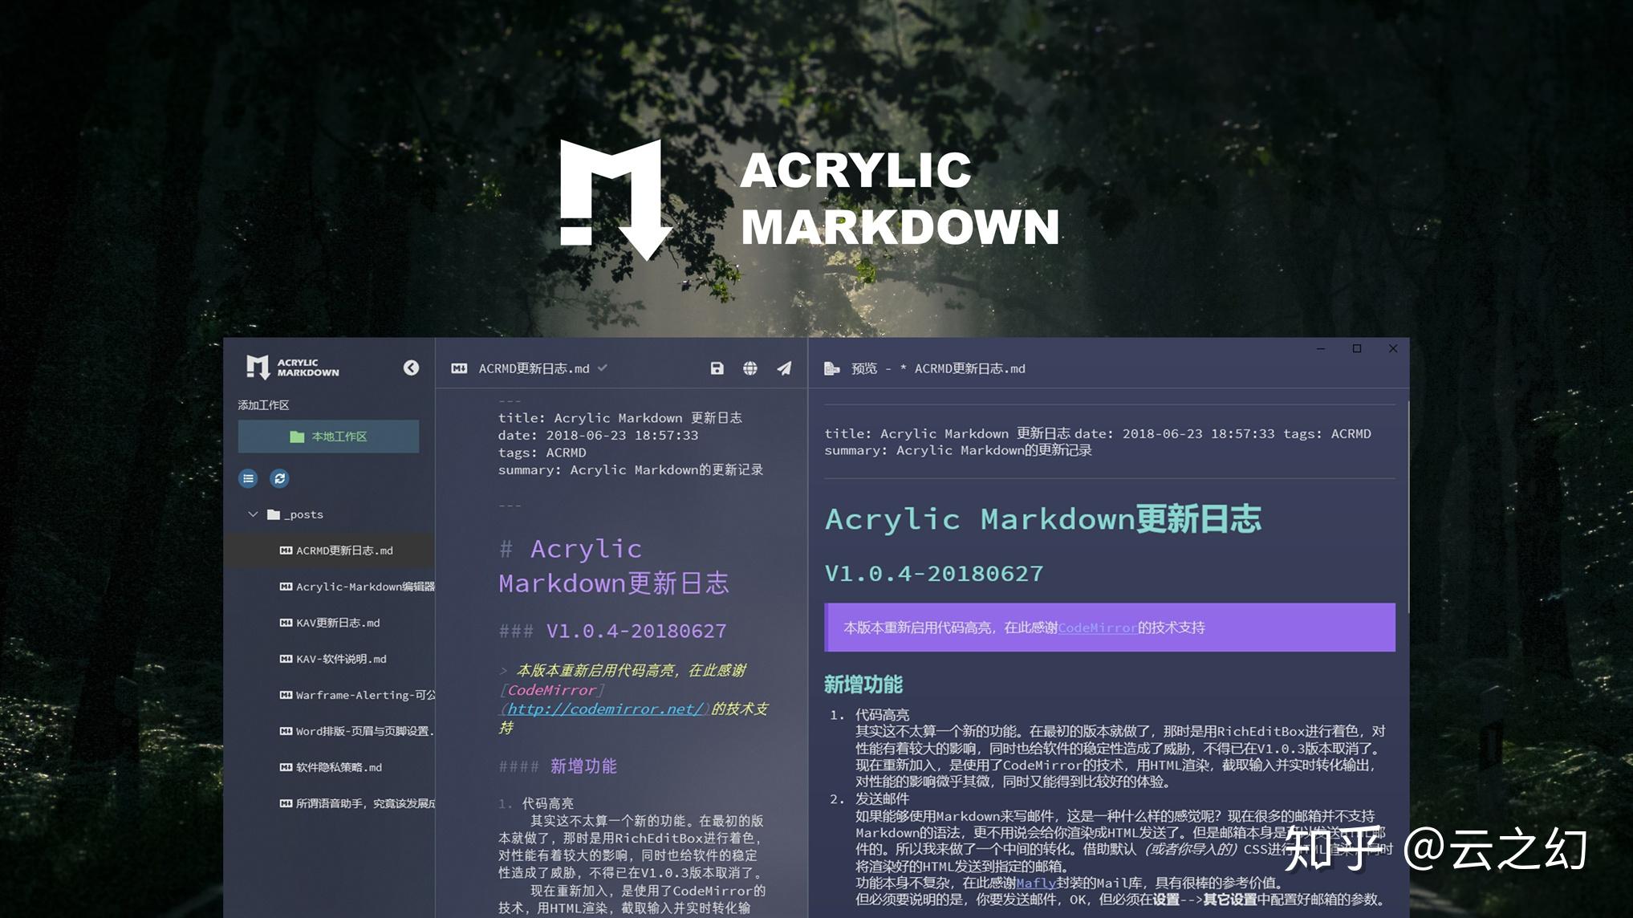Send document via the paper plane icon

tap(783, 368)
